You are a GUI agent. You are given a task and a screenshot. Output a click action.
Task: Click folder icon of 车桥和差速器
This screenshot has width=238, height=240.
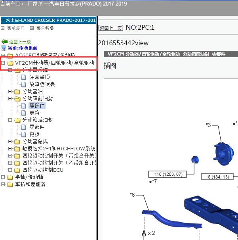(x=10, y=184)
